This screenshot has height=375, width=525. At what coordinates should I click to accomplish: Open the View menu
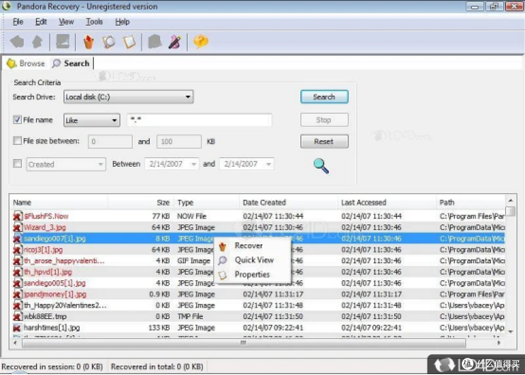pyautogui.click(x=66, y=22)
